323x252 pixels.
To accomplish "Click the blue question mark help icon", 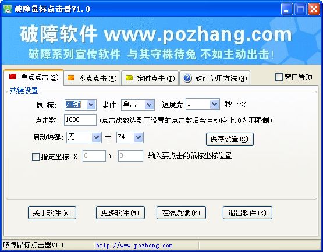I will (187, 79).
